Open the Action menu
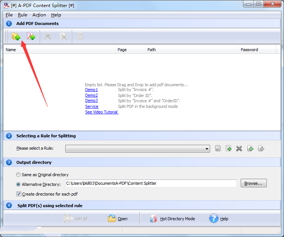Image resolution: width=284 pixels, height=237 pixels. [39, 15]
